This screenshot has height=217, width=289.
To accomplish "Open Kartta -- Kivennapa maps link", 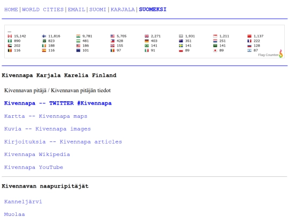I will coord(45,116).
